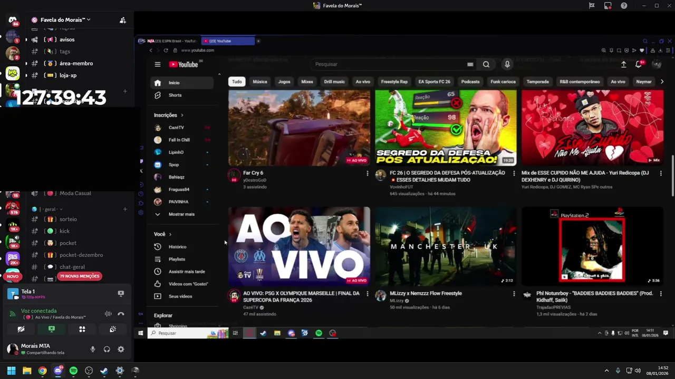The height and width of the screenshot is (379, 675).
Task: Open options menu of Far Cry 6 video
Action: click(368, 173)
